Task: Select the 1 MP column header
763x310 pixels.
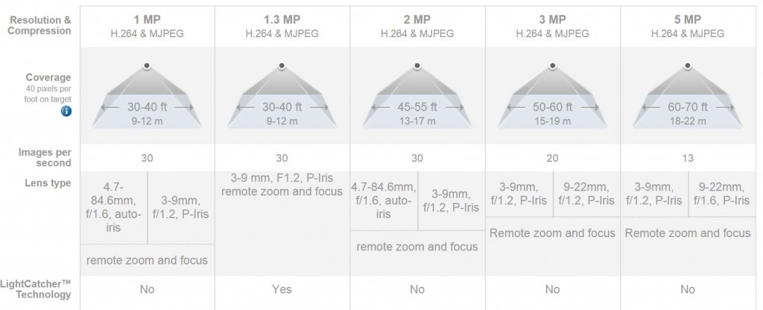Action: pos(147,27)
